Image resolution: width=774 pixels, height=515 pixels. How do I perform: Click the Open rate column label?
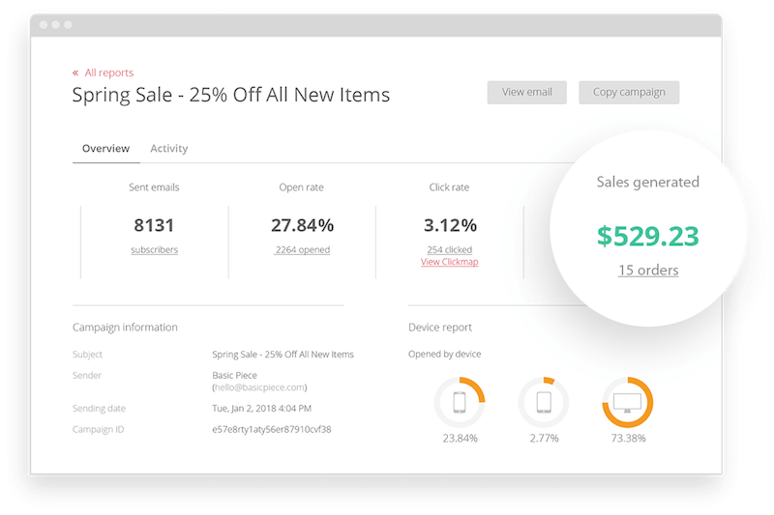click(301, 187)
